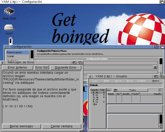Viewport: 165px width, 132px height.
Task: Click zoom gadget of YAM Usuario window
Action: pos(156,77)
